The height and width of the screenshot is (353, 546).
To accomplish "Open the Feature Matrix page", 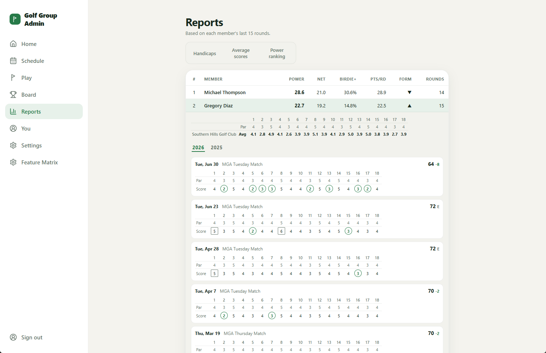I will coord(44,162).
